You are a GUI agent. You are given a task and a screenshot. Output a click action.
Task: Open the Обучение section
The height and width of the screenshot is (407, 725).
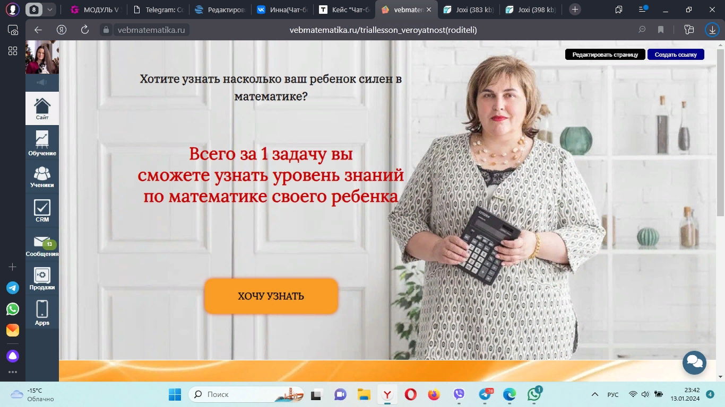tap(42, 143)
